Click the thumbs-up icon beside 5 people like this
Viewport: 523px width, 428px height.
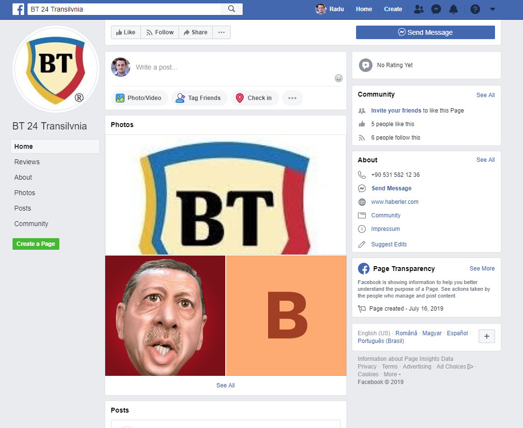[x=362, y=124]
